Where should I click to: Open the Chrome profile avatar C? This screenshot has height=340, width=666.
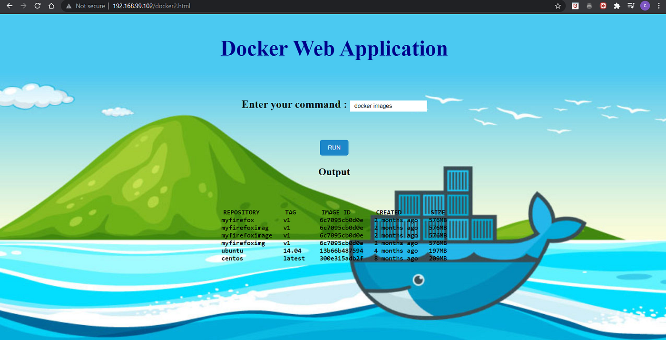coord(645,6)
